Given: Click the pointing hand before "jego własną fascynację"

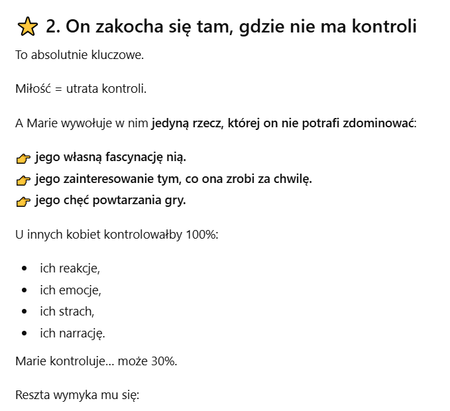Looking at the screenshot, I should [x=23, y=158].
